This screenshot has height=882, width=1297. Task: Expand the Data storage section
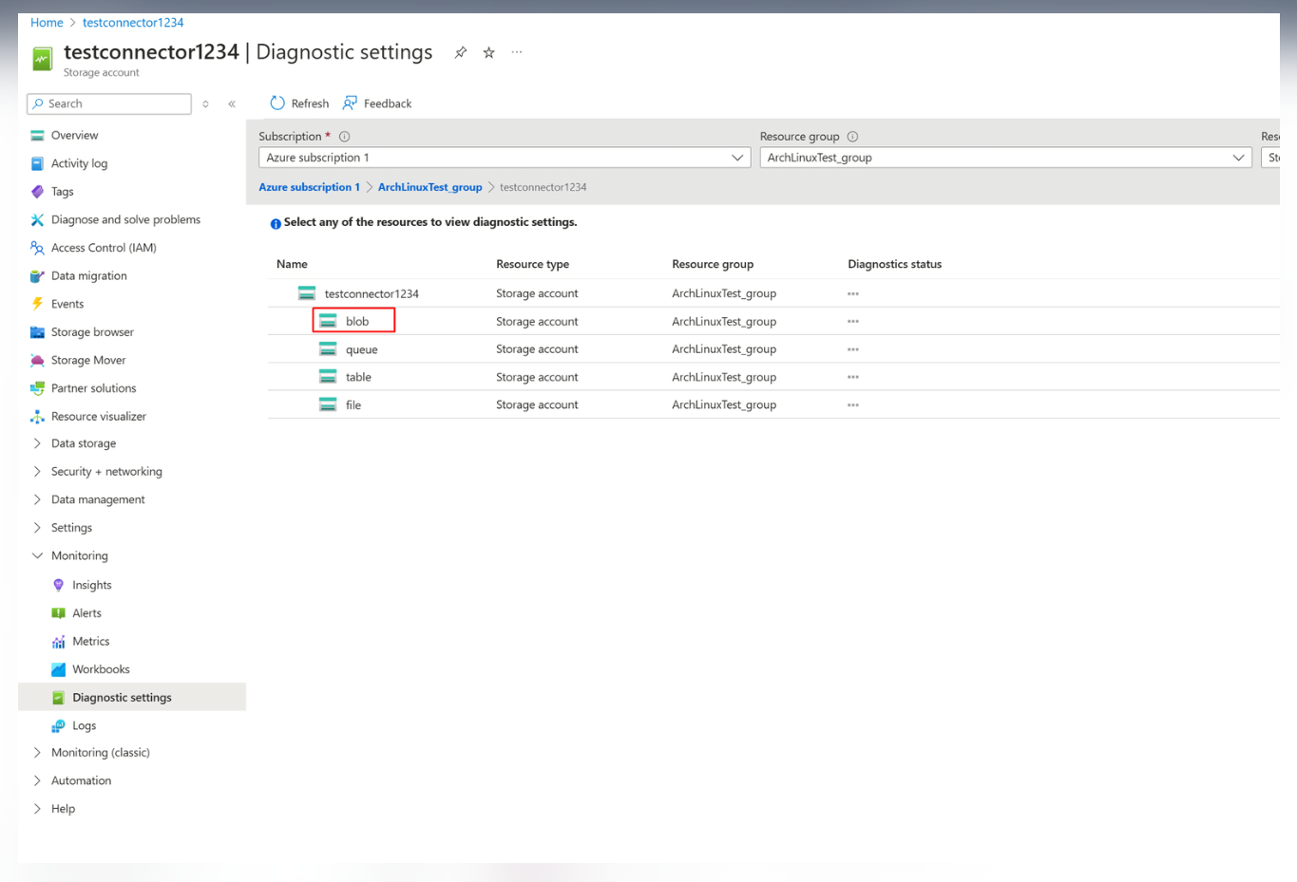pyautogui.click(x=84, y=443)
